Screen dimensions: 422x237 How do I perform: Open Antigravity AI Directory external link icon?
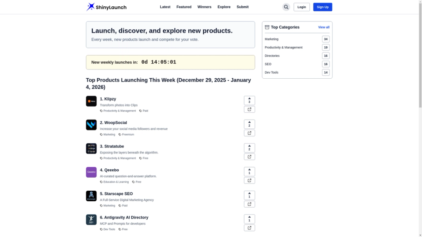click(249, 228)
